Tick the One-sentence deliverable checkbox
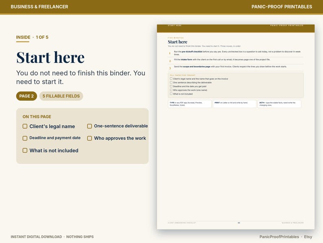Viewport: 323px width, 243px height. (89, 126)
